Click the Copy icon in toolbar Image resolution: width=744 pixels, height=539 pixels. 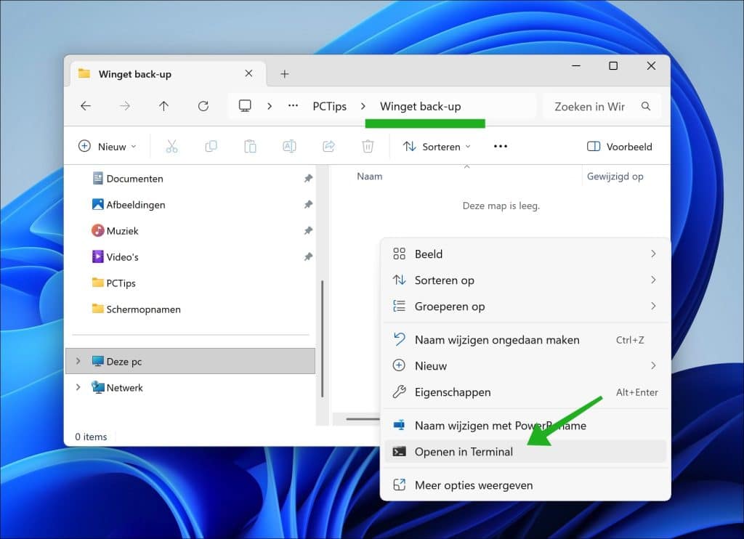pos(211,146)
